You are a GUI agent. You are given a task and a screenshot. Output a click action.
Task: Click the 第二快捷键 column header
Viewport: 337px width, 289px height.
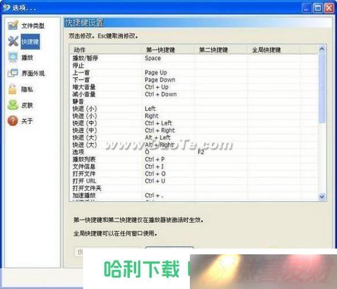coord(221,50)
